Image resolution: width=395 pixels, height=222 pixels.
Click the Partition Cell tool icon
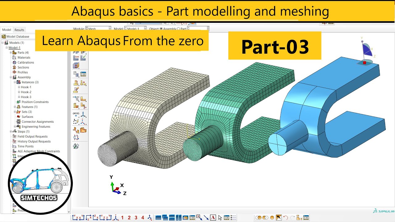pyautogui.click(x=76, y=105)
